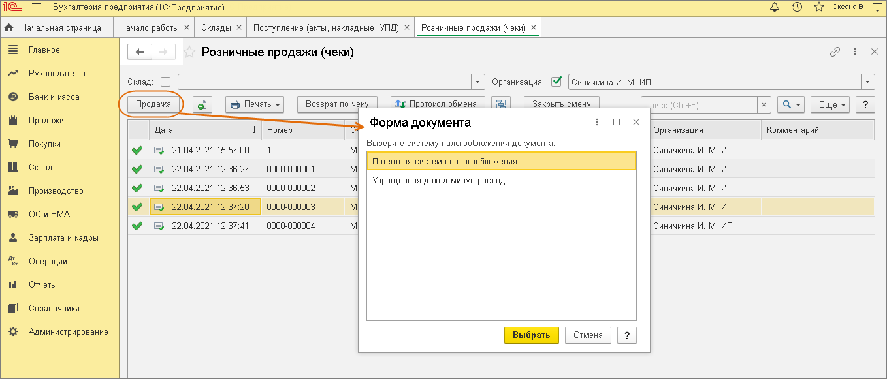Screen dimensions: 887x379
Task: Click the Склад input field
Action: tap(325, 82)
